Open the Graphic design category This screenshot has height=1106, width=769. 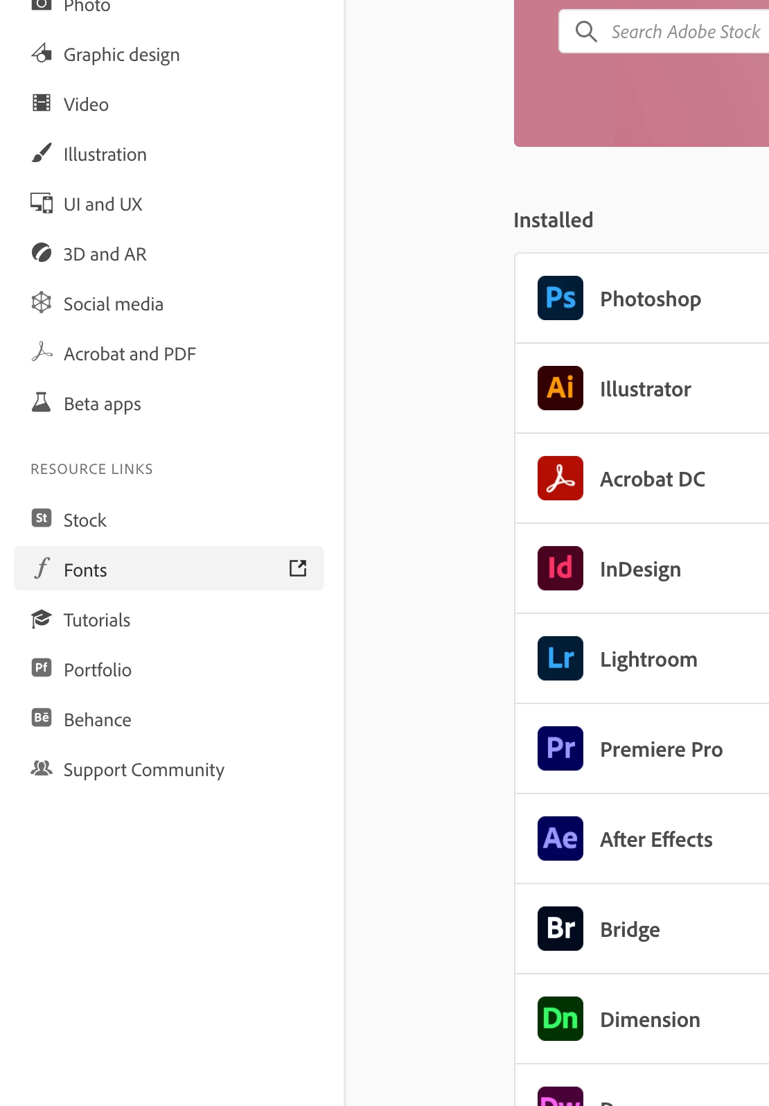tap(169, 54)
